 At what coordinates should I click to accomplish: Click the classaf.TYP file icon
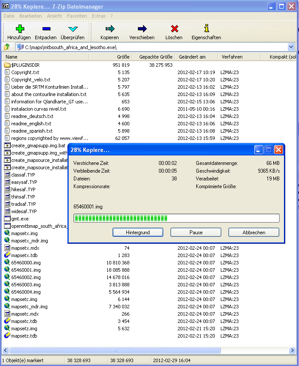coord(7,174)
